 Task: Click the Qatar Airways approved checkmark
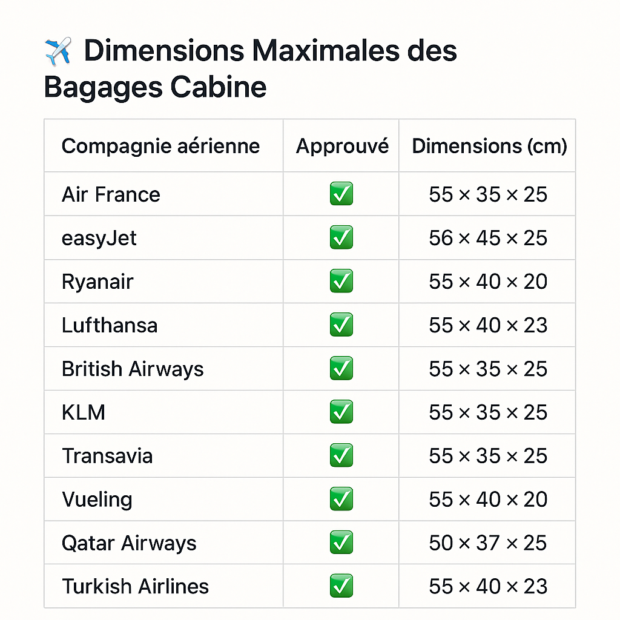coord(341,543)
